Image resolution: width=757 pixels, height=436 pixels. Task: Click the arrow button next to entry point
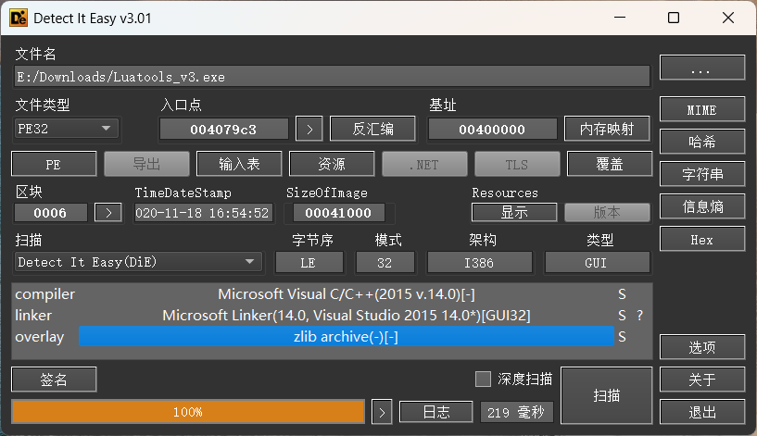click(x=309, y=130)
